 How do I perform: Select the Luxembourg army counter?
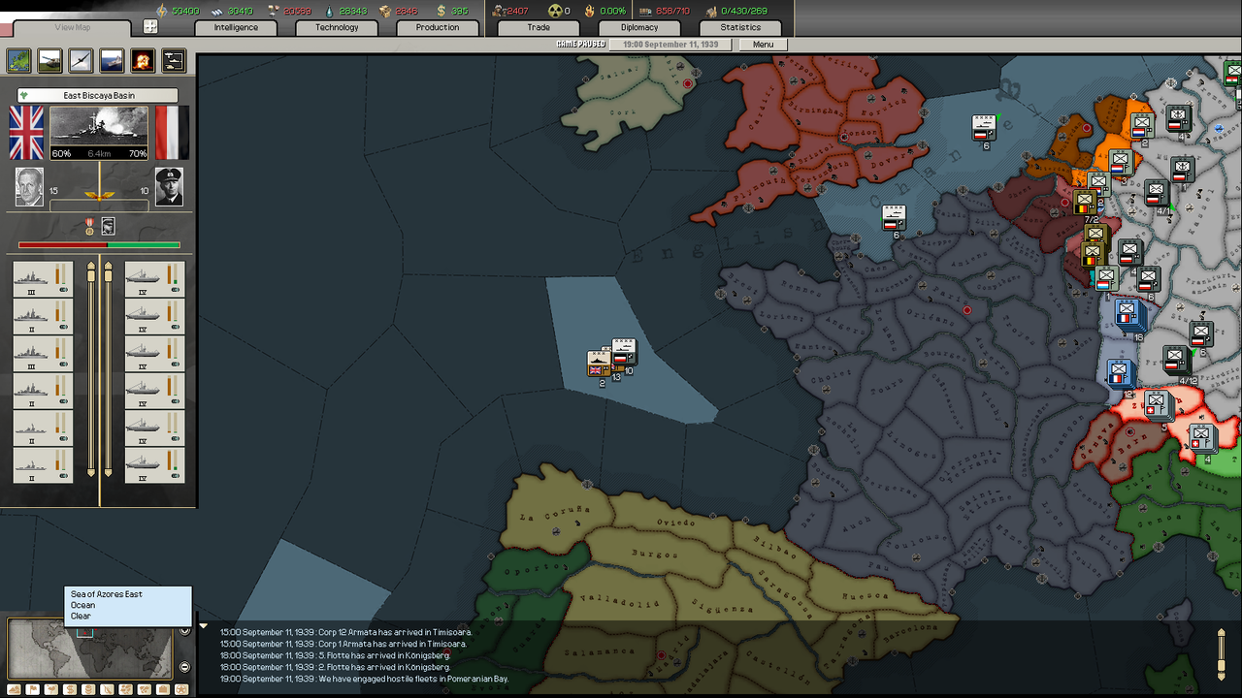click(1105, 279)
